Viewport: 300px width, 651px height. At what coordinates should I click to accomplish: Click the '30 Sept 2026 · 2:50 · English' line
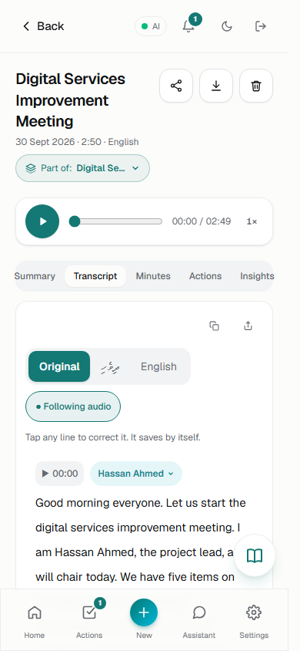coord(77,142)
